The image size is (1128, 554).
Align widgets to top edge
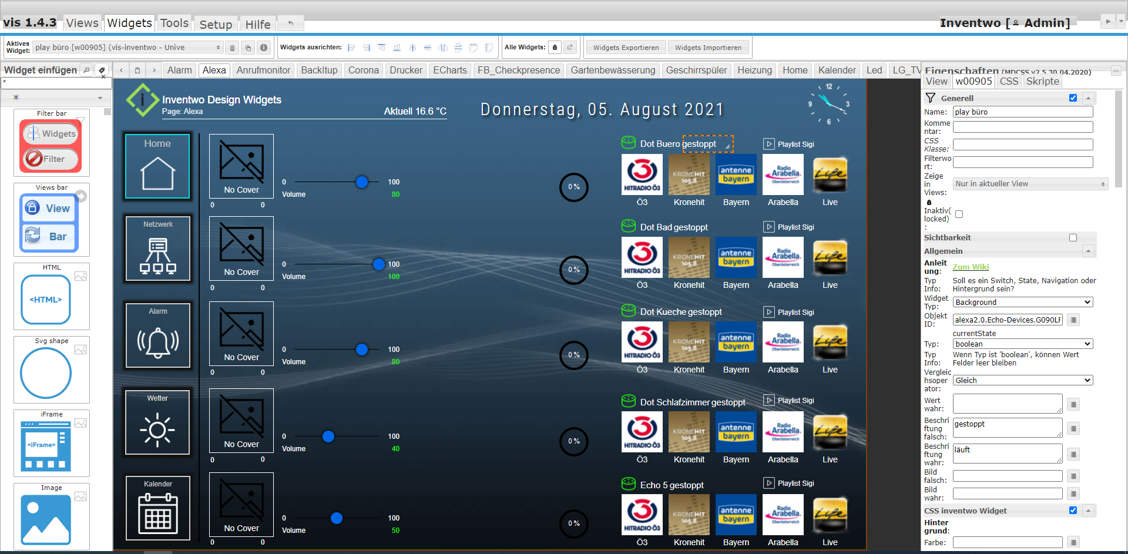click(382, 48)
